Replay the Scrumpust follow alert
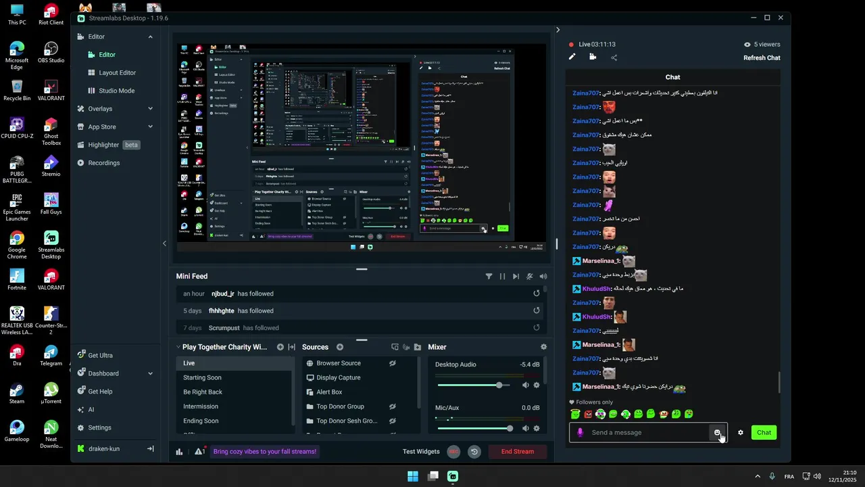Image resolution: width=865 pixels, height=487 pixels. click(537, 327)
